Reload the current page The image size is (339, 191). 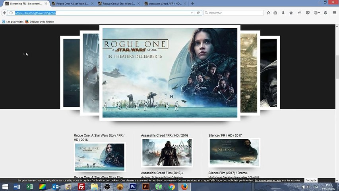198,13
